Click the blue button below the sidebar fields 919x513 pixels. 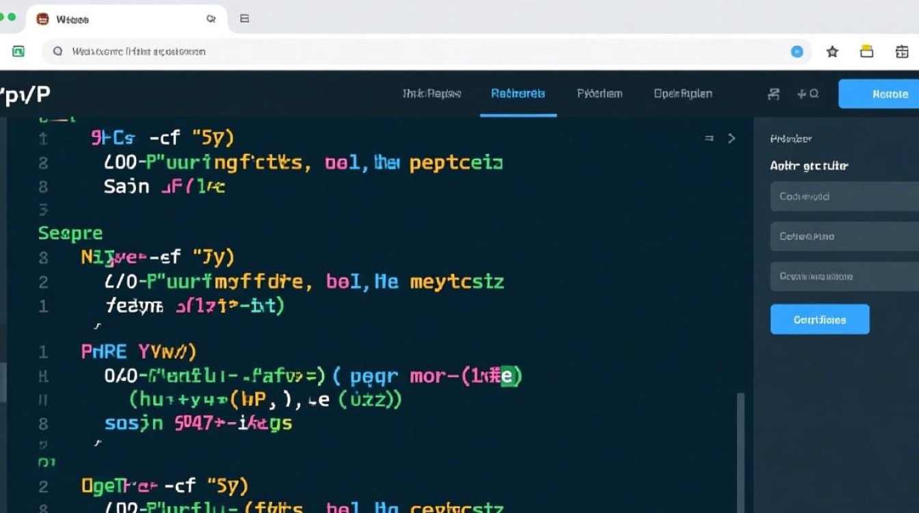pyautogui.click(x=819, y=319)
